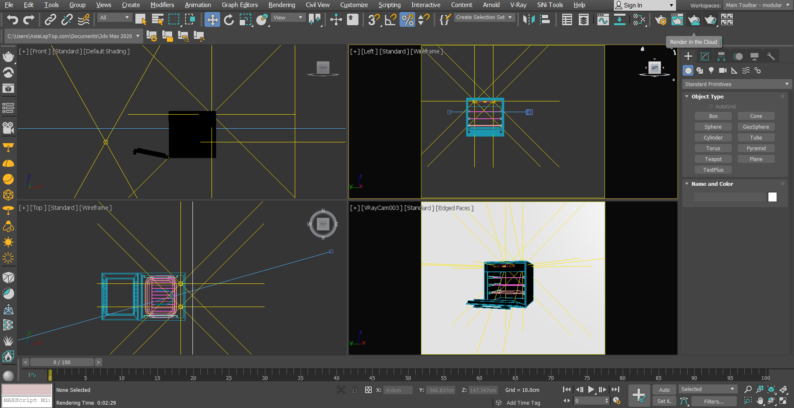The image size is (794, 408).
Task: Open the Standard Primitives dropdown
Action: point(737,84)
